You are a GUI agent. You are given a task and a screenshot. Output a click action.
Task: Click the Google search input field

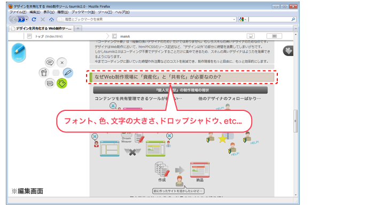tap(269, 19)
